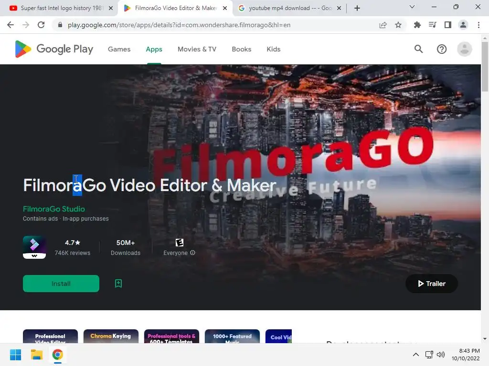Image resolution: width=489 pixels, height=366 pixels.
Task: Open Chrome extensions menu
Action: point(417,25)
